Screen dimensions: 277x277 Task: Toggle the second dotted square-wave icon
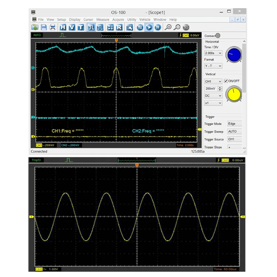point(100,27)
